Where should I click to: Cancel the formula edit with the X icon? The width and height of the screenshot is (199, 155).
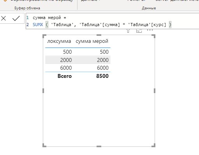click(x=4, y=18)
